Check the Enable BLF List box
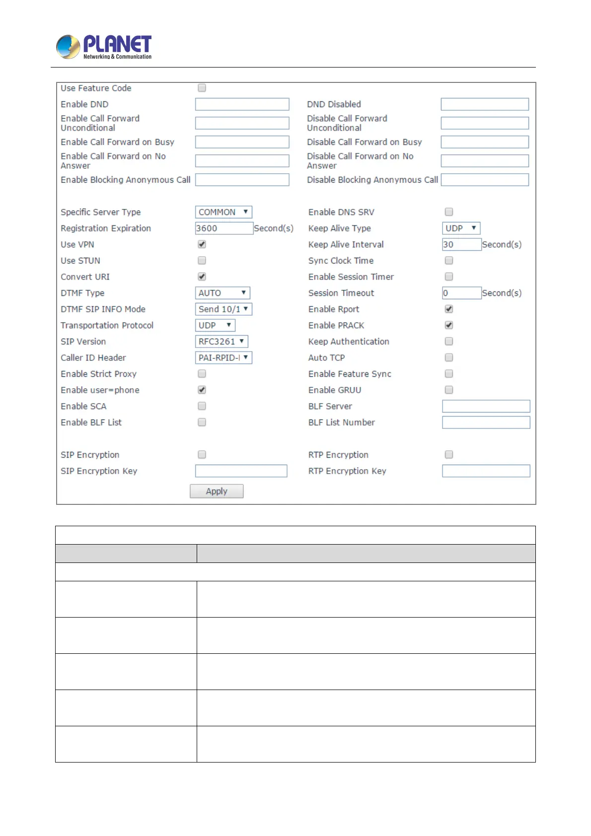591x836 pixels. (x=202, y=422)
